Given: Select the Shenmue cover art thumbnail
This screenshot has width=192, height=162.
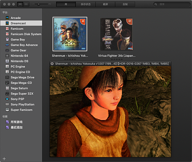Looking at the screenshot, I should (x=70, y=34).
